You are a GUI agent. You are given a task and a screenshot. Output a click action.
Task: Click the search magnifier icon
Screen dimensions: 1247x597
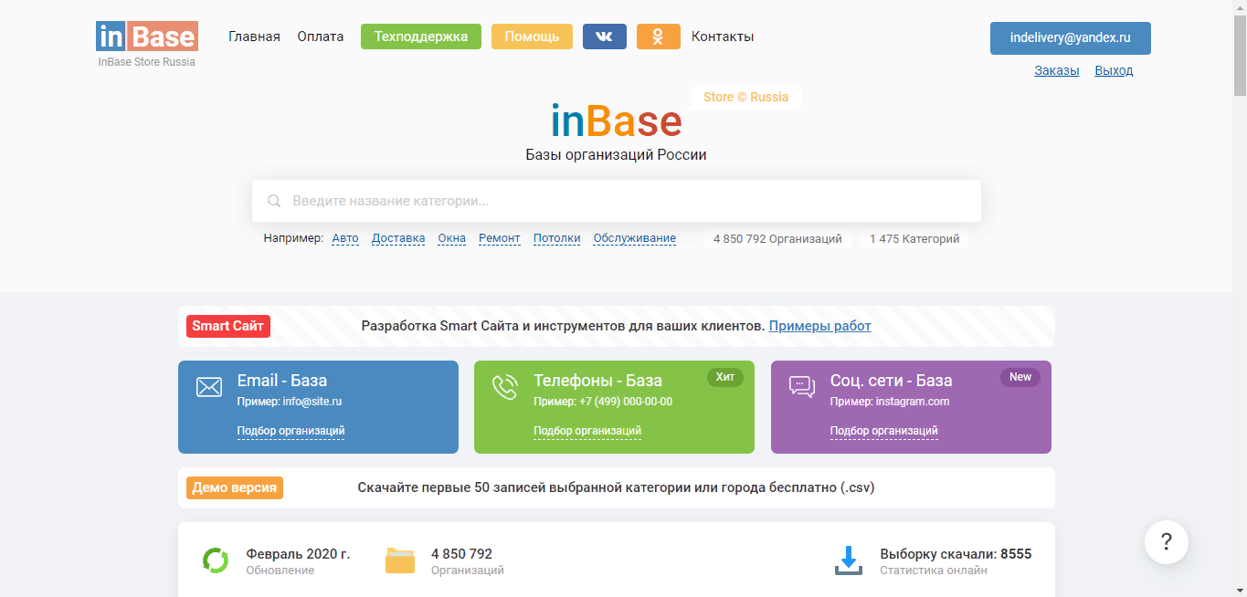point(273,201)
